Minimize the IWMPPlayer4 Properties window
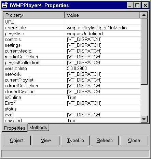Viewport: 151px width, 159px height. (x=130, y=5)
